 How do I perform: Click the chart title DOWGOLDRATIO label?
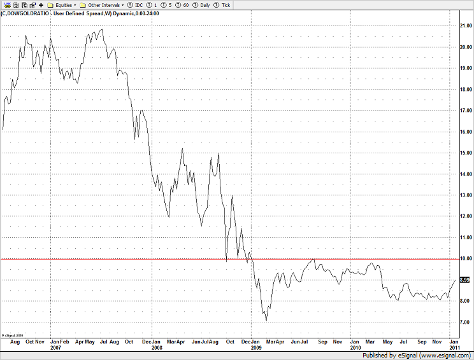pyautogui.click(x=27, y=13)
